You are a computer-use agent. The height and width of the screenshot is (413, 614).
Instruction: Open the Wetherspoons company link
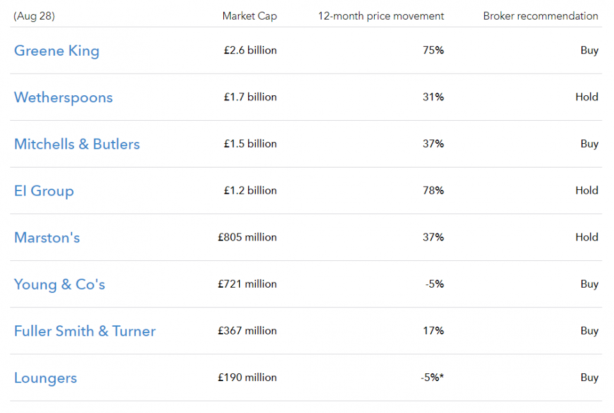click(63, 97)
